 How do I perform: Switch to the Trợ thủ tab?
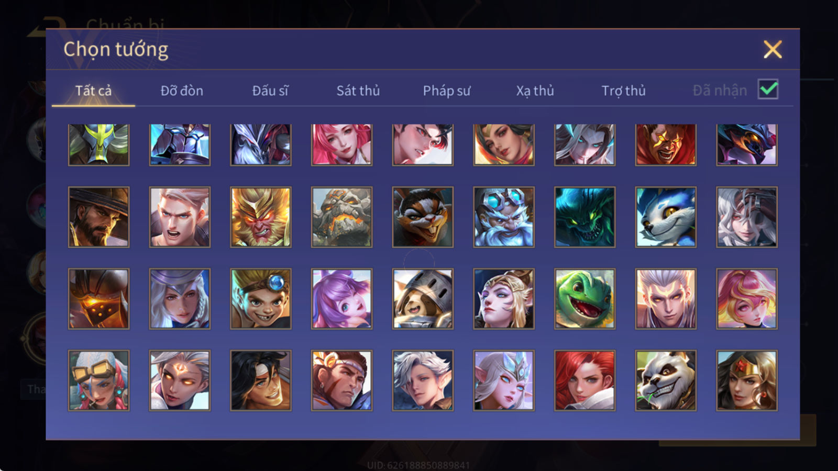click(623, 91)
